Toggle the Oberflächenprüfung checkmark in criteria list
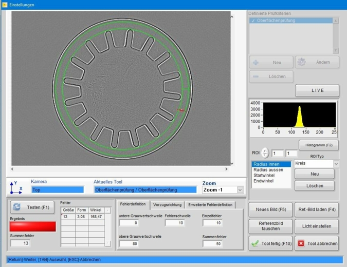 253,21
